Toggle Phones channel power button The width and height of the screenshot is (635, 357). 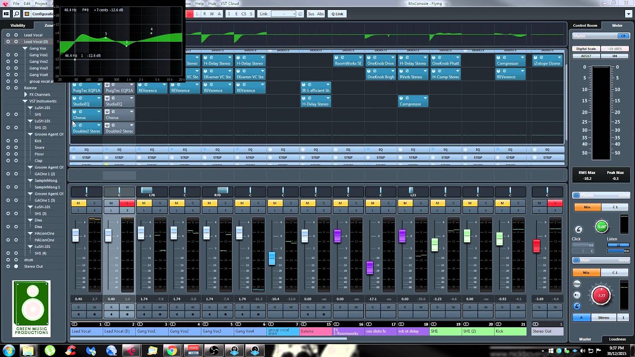click(576, 195)
